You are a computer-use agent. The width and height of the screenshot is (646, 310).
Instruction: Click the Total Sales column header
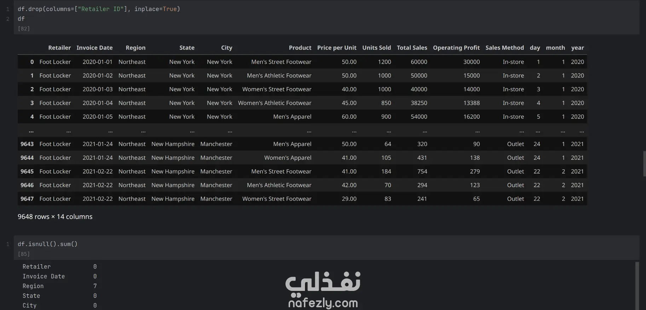pyautogui.click(x=412, y=48)
